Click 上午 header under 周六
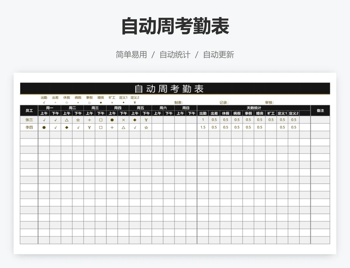This screenshot has width=350, height=268. click(157, 113)
